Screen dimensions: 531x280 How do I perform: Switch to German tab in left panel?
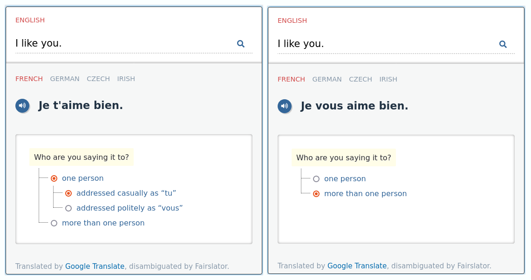[x=65, y=79]
